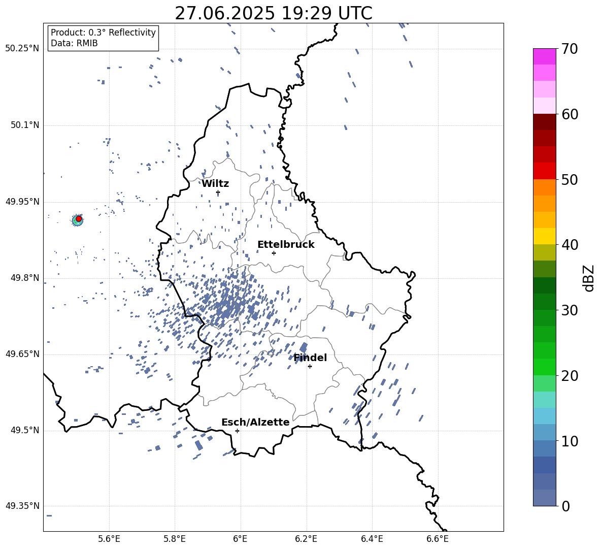
Task: Click the 49.65°N latitude label
Action: pyautogui.click(x=22, y=354)
